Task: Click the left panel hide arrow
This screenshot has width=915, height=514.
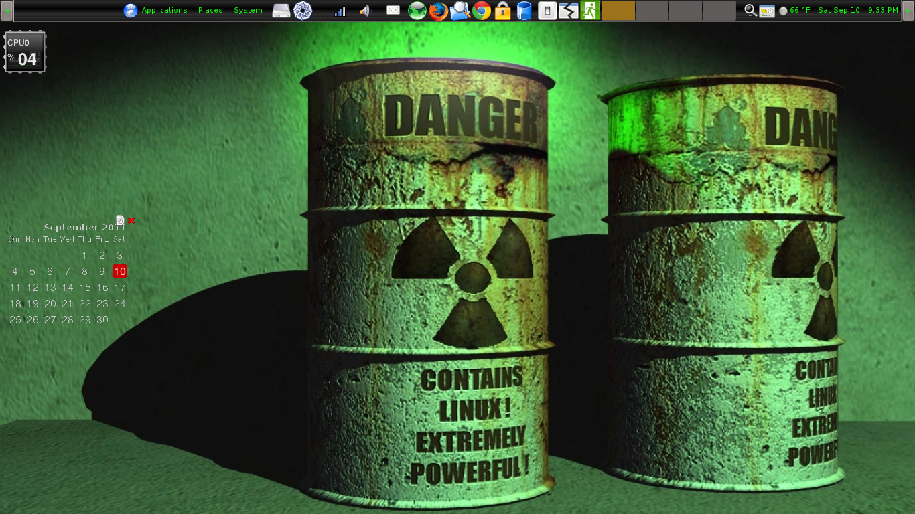Action: (x=7, y=11)
